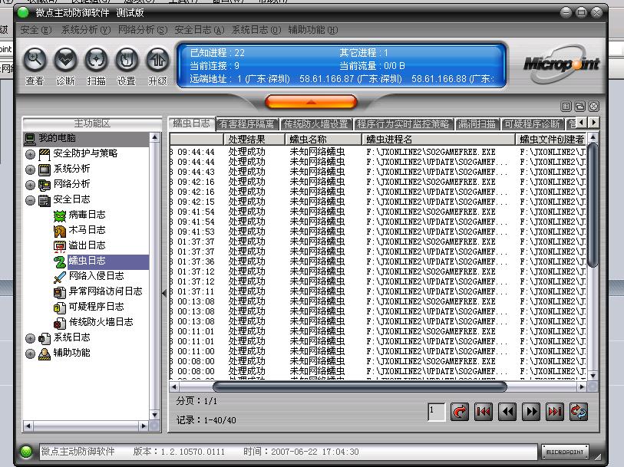This screenshot has height=467, width=624.
Task: Click the red go-to-page arrow button
Action: [x=459, y=412]
